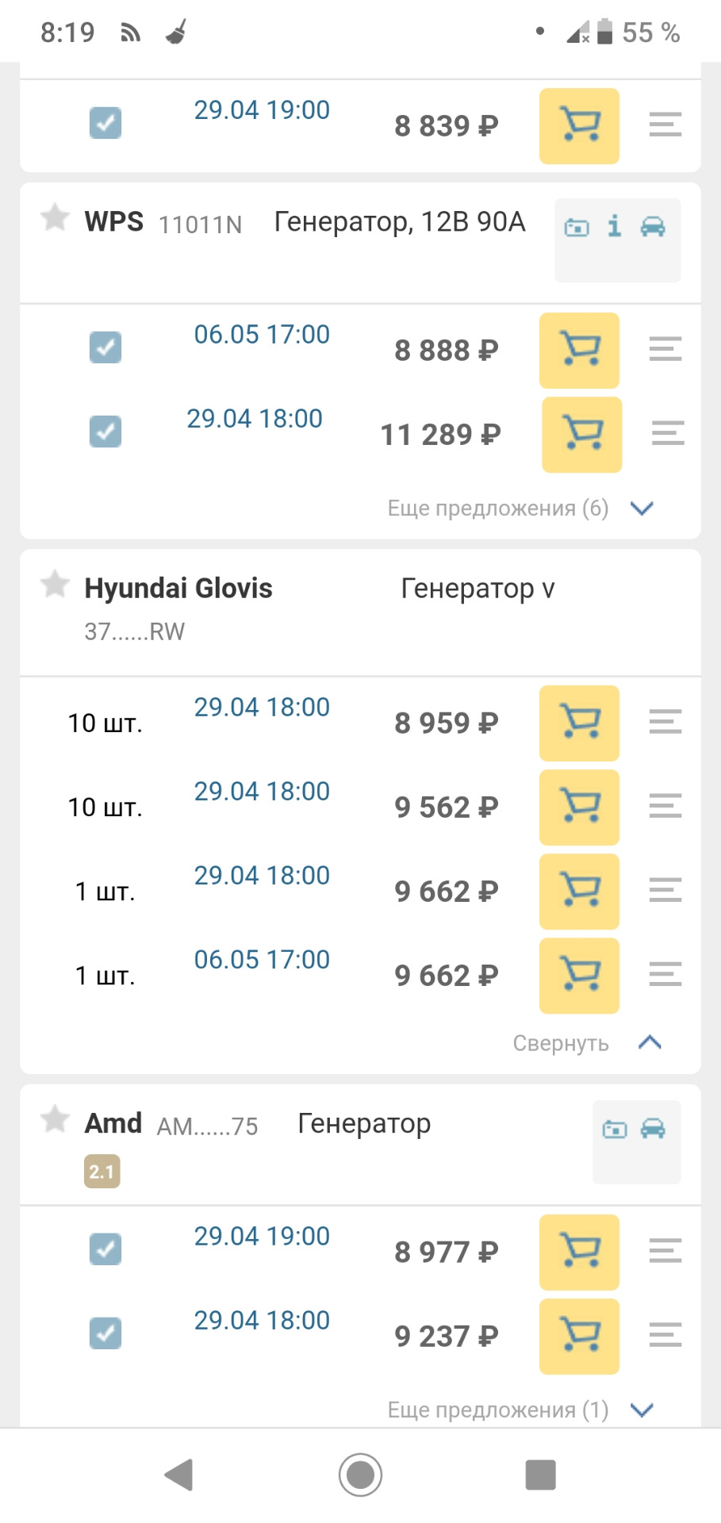Add Amd generator for 8 977 ₽ to cart

pyautogui.click(x=579, y=1252)
